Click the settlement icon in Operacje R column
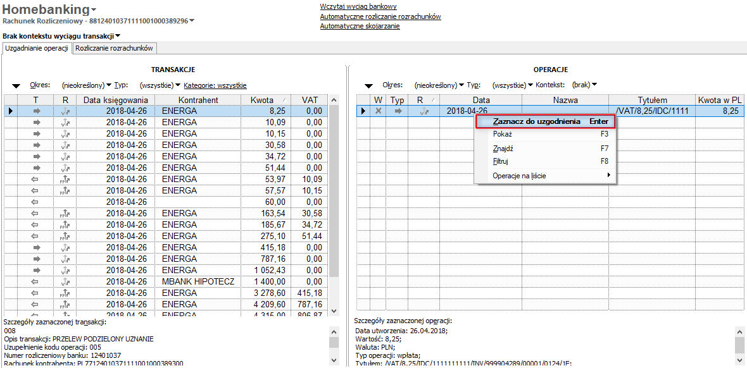The height and width of the screenshot is (368, 747). pyautogui.click(x=424, y=111)
